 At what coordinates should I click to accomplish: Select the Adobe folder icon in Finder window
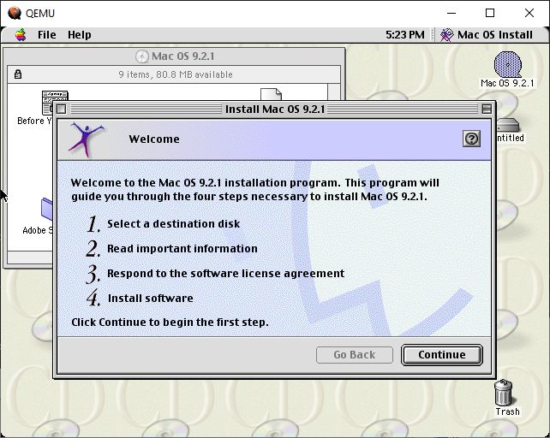[x=46, y=208]
